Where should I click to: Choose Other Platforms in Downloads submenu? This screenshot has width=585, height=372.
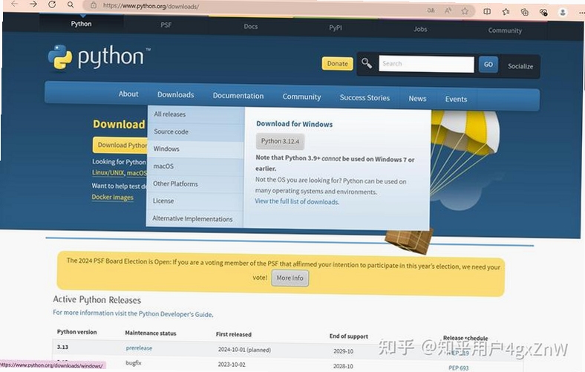(x=195, y=184)
